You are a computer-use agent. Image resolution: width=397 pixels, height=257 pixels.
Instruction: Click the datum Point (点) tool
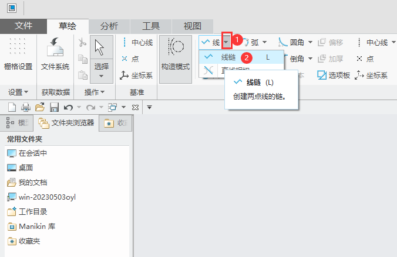[x=130, y=59]
